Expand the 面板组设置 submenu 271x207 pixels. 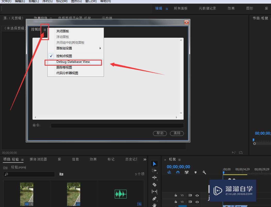pos(76,48)
